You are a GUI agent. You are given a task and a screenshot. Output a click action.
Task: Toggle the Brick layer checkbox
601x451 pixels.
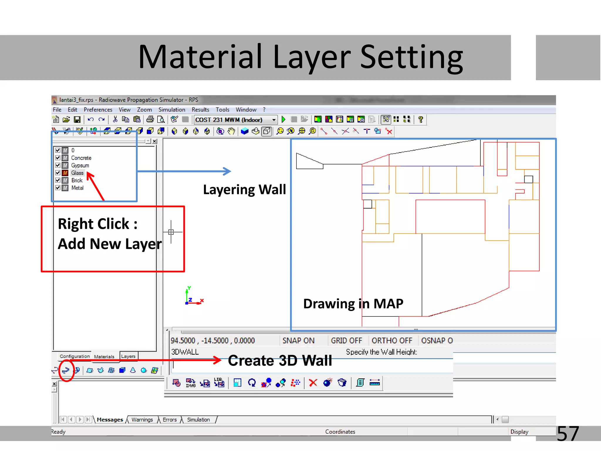click(58, 180)
